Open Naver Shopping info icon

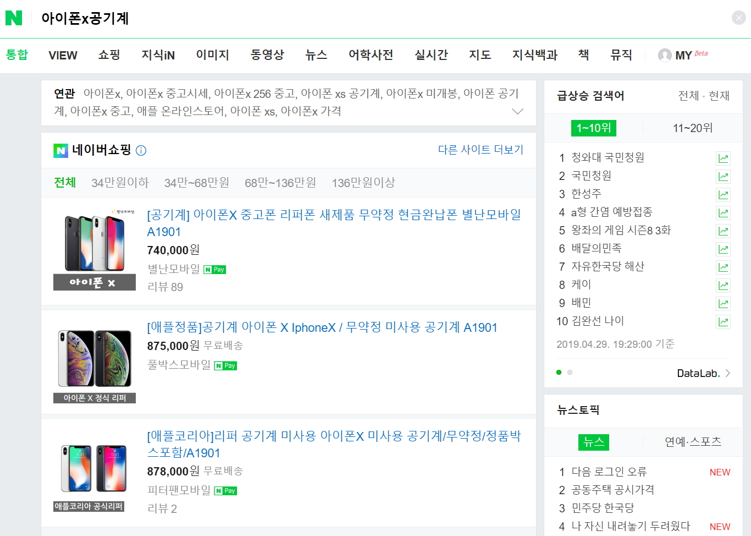pyautogui.click(x=141, y=150)
